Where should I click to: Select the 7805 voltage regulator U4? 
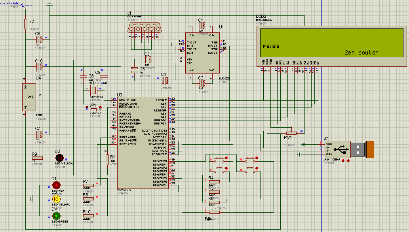coord(29,97)
